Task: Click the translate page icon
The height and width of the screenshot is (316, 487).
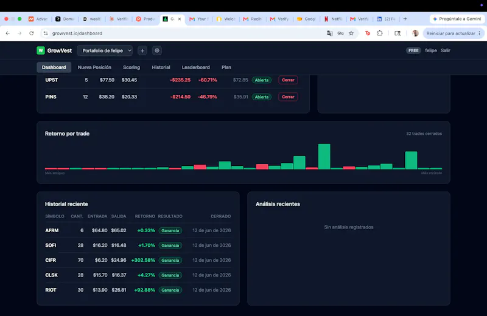Action: point(329,33)
